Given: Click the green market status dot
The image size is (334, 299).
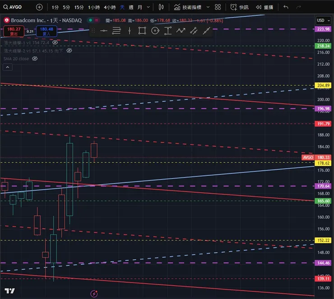Looking at the screenshot, I should pos(90,20).
